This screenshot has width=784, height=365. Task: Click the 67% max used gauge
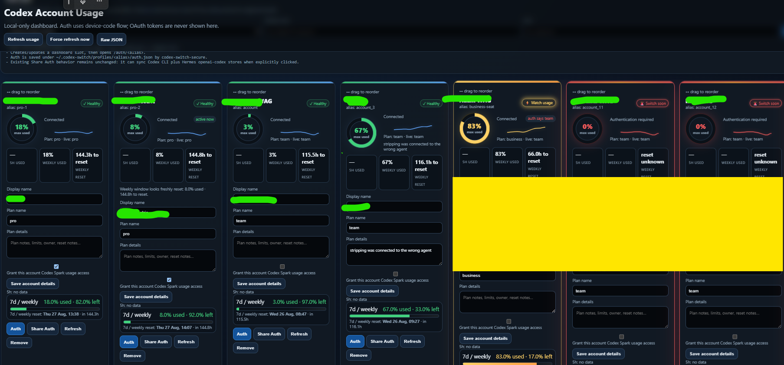[x=361, y=132]
